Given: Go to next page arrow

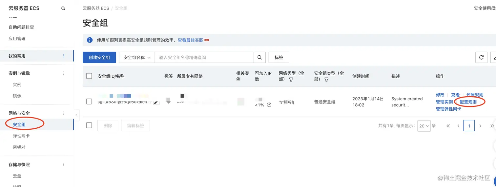Looking at the screenshot, I should point(481,126).
